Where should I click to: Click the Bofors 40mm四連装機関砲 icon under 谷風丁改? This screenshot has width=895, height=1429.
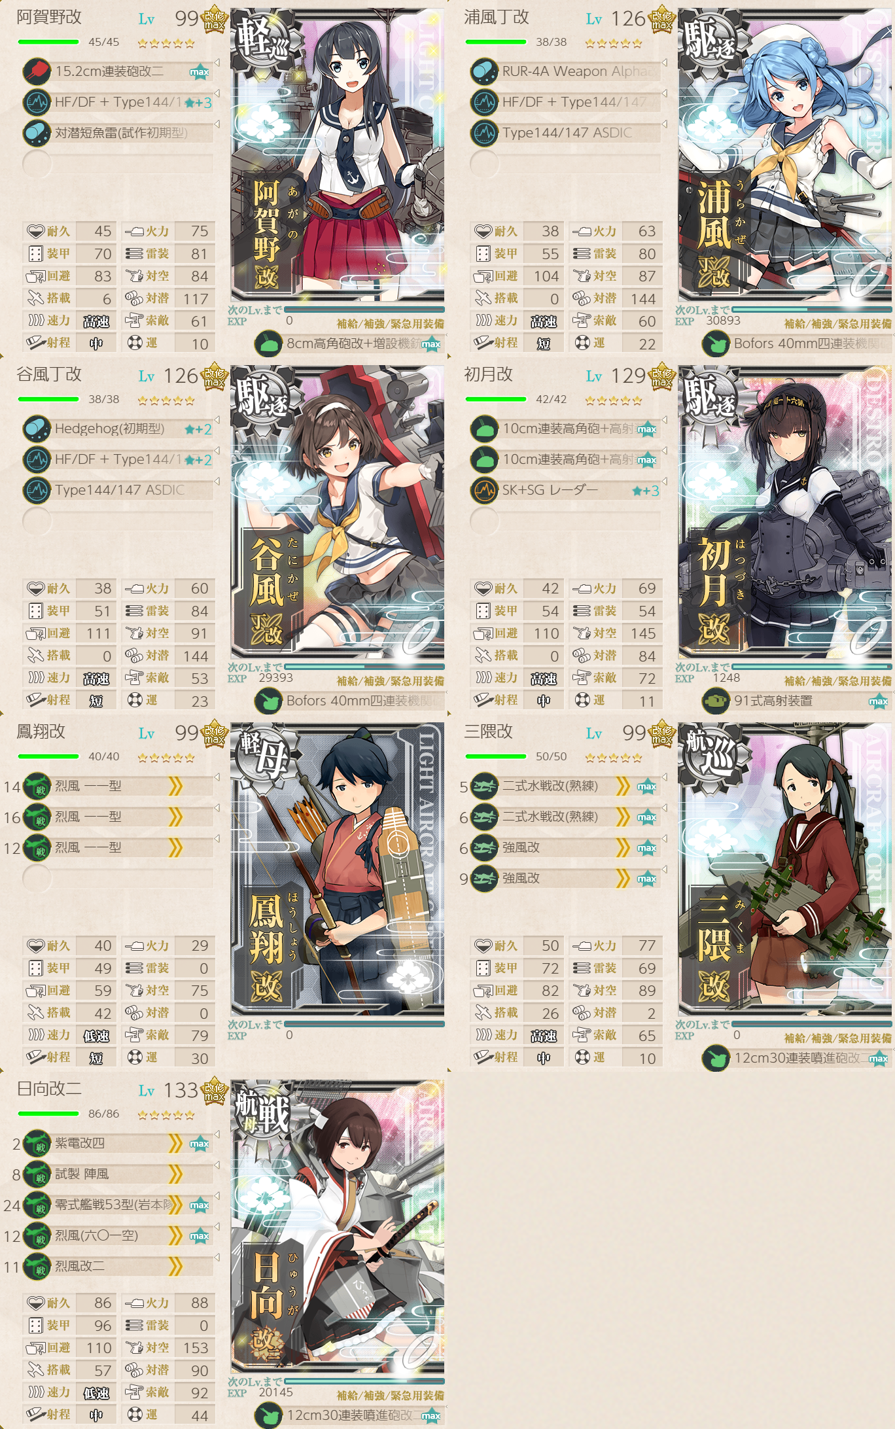click(x=268, y=701)
